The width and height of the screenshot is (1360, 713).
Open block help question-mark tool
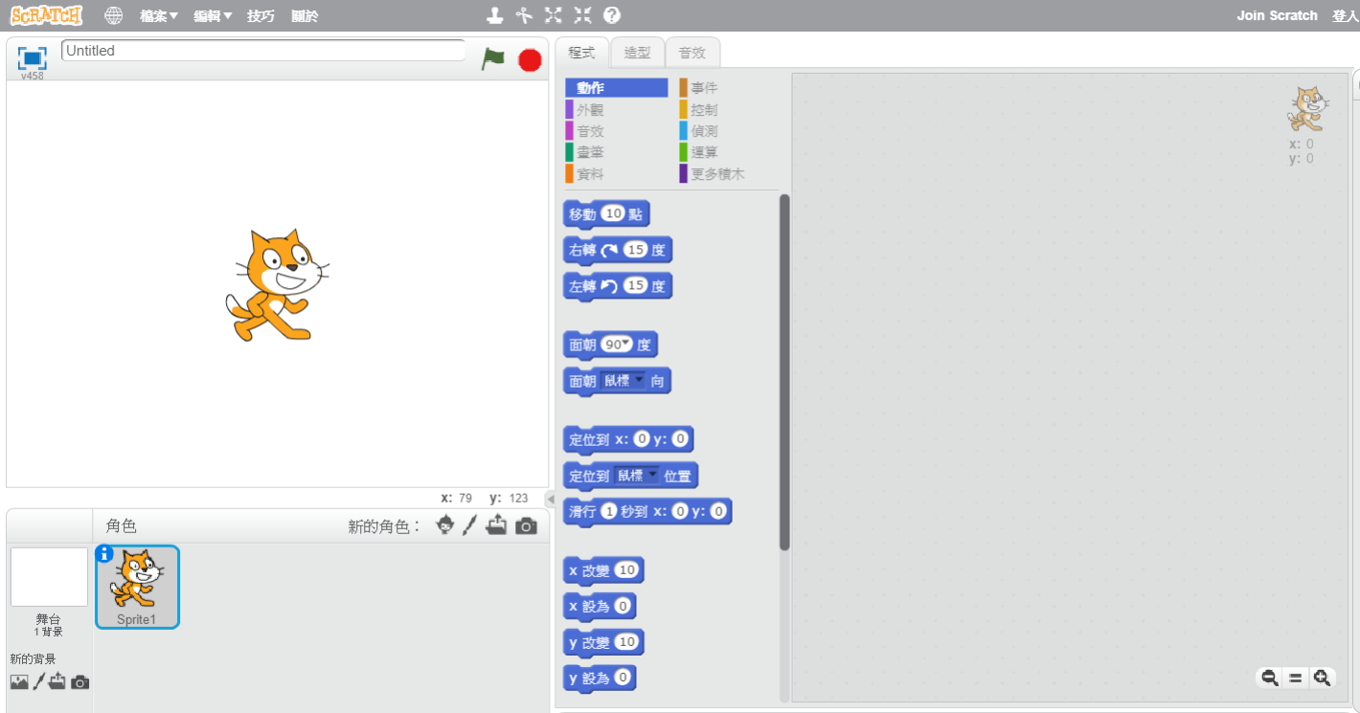click(612, 15)
